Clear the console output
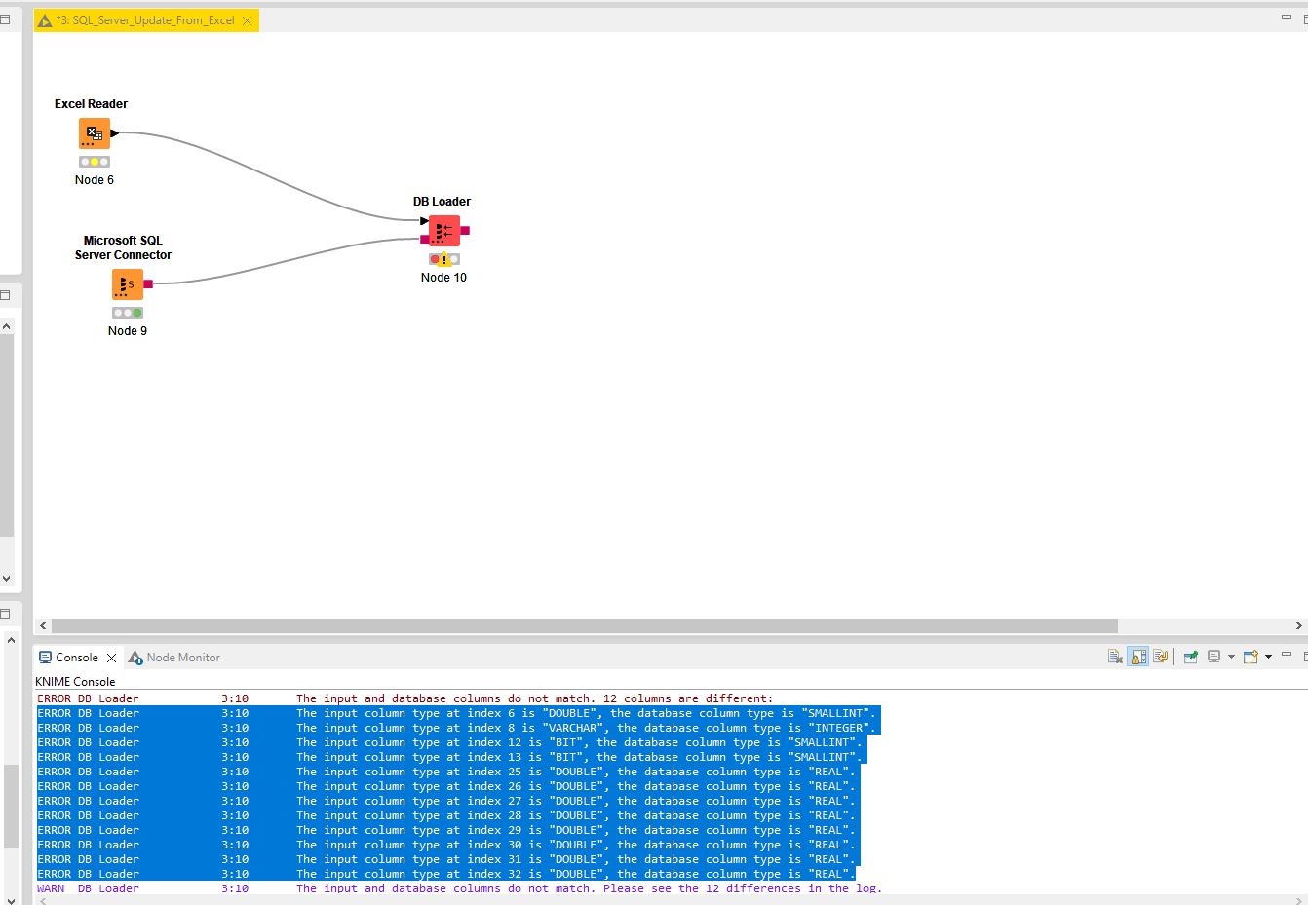Viewport: 1308px width, 905px height. [1115, 657]
